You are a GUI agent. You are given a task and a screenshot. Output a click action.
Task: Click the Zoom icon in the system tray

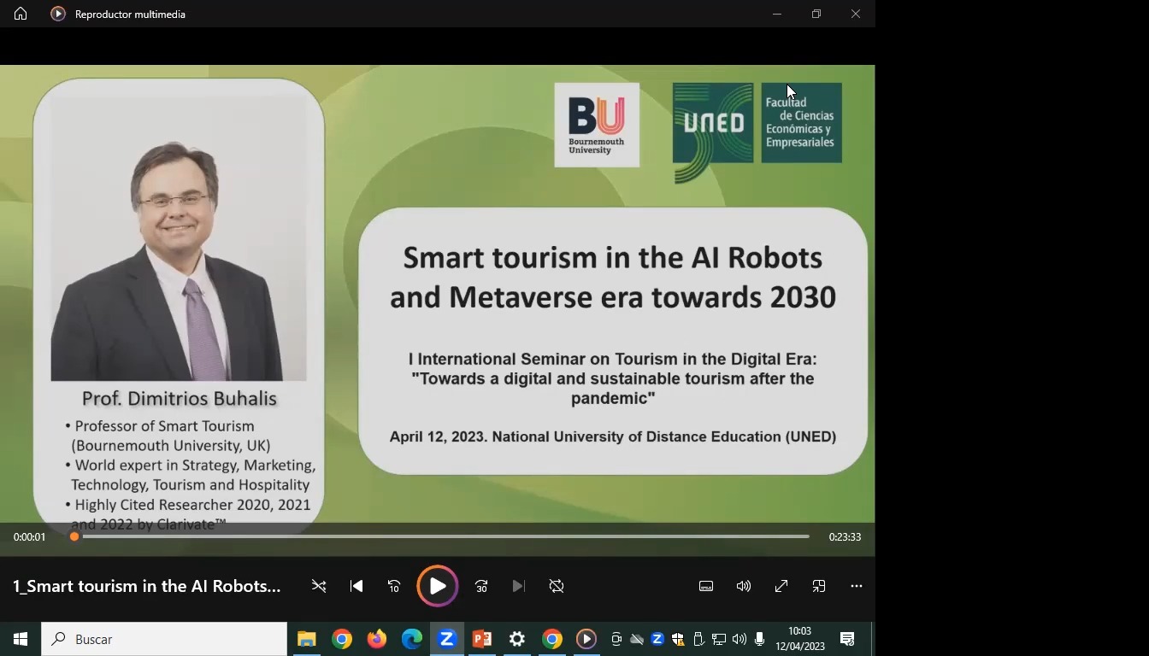tap(657, 639)
